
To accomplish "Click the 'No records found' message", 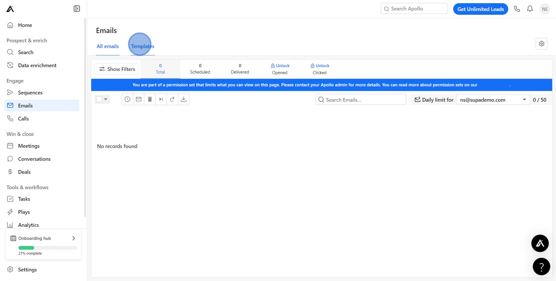I will tap(117, 146).
